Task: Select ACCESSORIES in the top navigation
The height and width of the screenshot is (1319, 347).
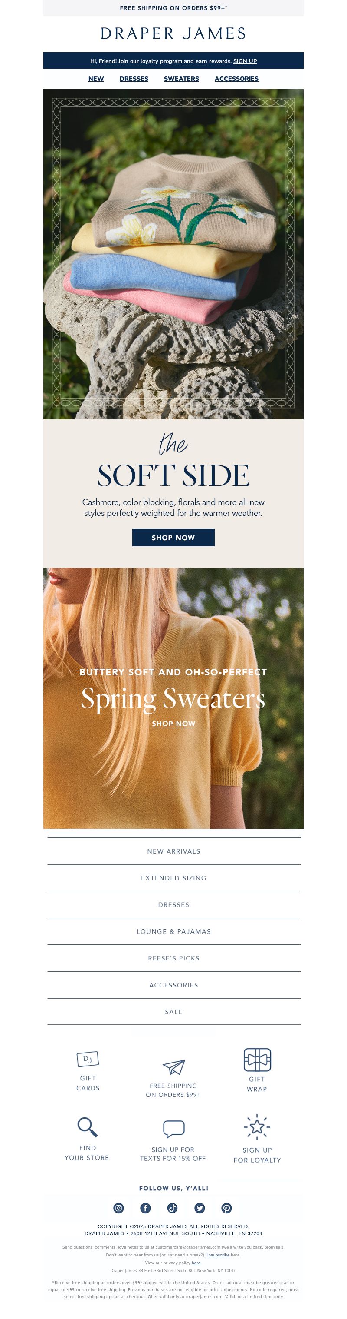Action: pos(237,79)
